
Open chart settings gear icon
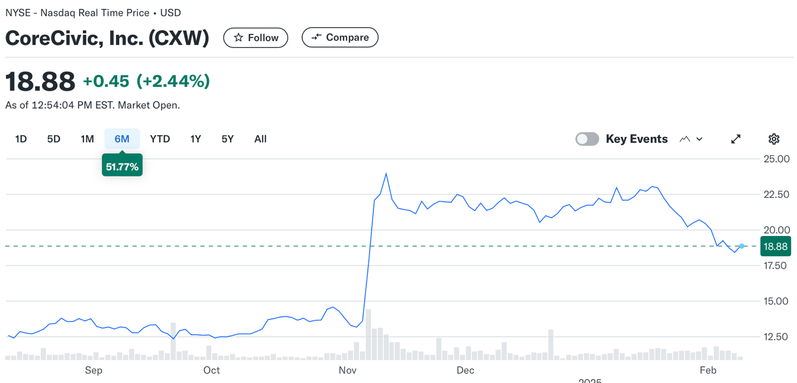[774, 139]
